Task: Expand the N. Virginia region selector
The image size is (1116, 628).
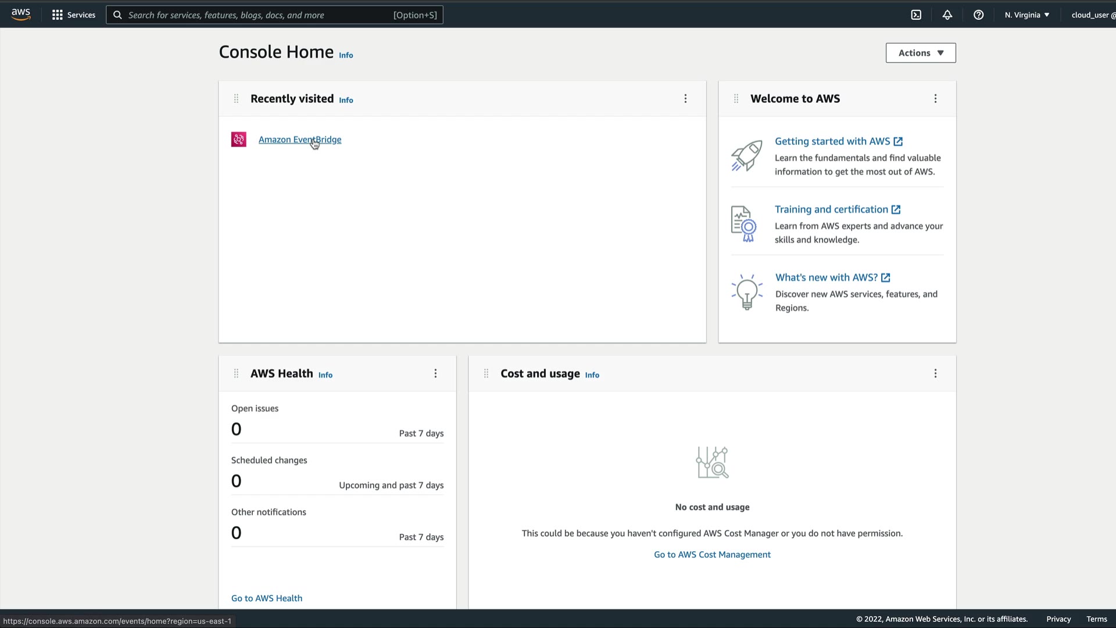Action: click(1026, 15)
